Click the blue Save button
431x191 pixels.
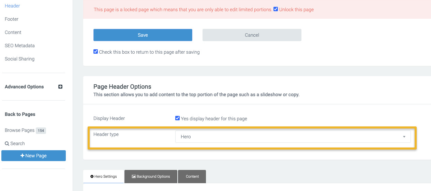click(x=143, y=35)
